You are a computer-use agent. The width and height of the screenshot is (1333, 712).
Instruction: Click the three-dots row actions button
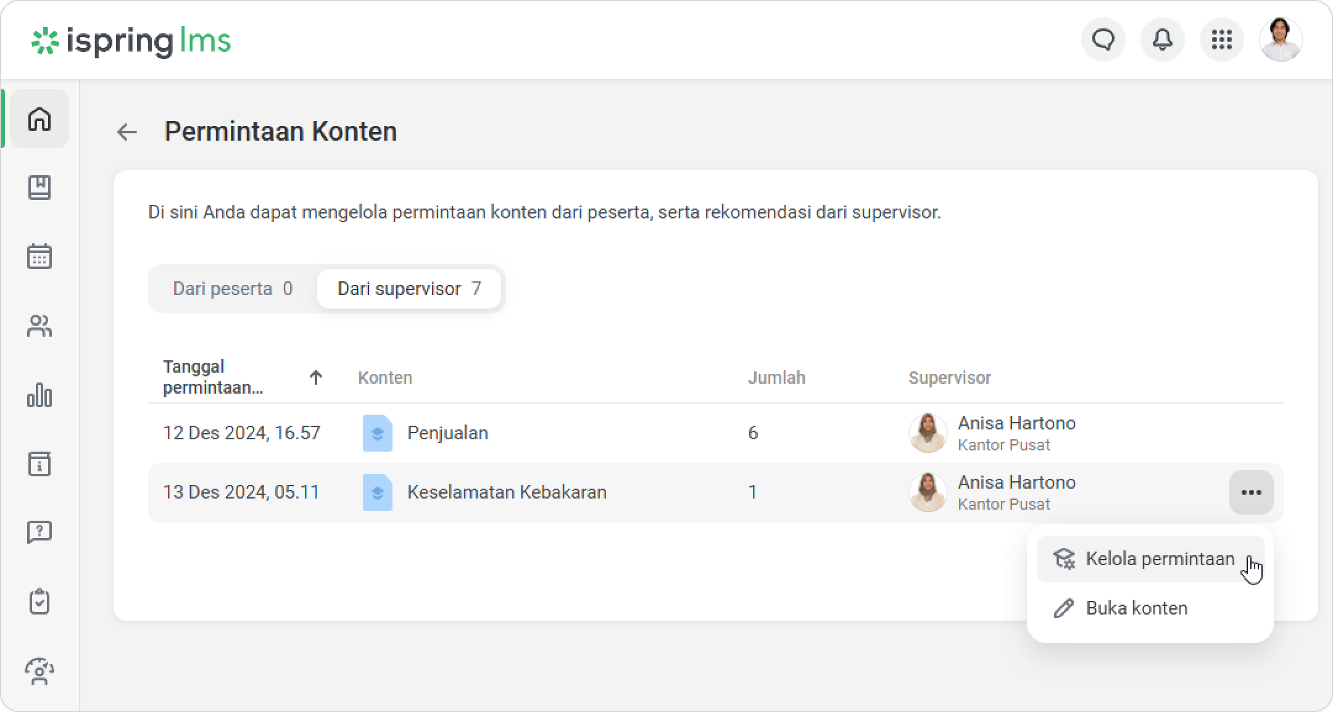(1251, 492)
